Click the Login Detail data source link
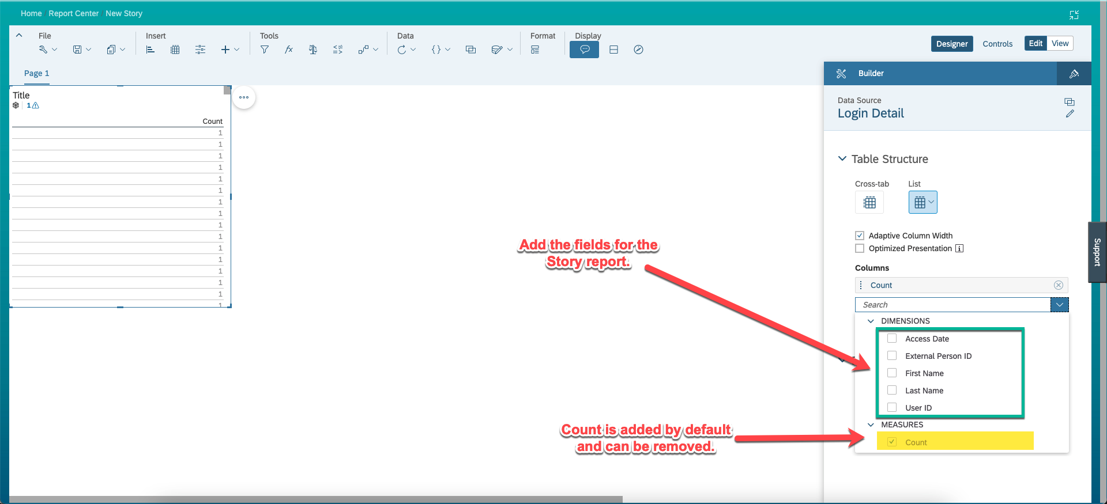The height and width of the screenshot is (504, 1107). click(x=871, y=113)
